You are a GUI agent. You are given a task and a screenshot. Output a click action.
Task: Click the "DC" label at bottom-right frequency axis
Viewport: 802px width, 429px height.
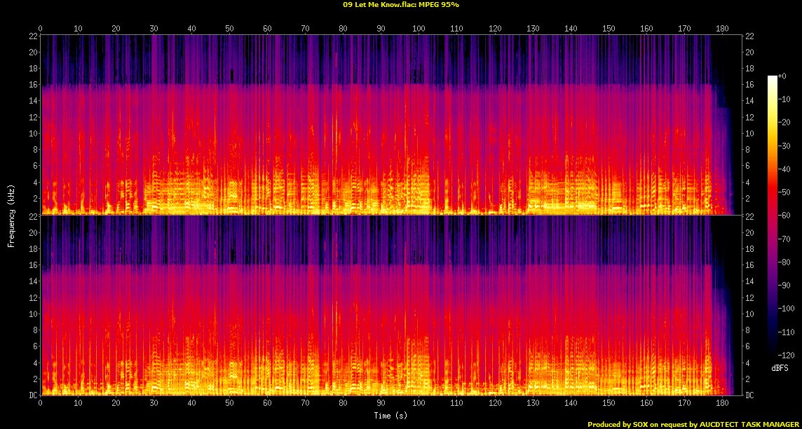[750, 395]
